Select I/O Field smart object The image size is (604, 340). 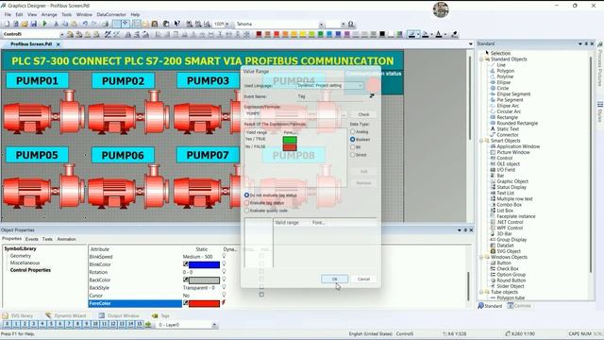coord(506,170)
